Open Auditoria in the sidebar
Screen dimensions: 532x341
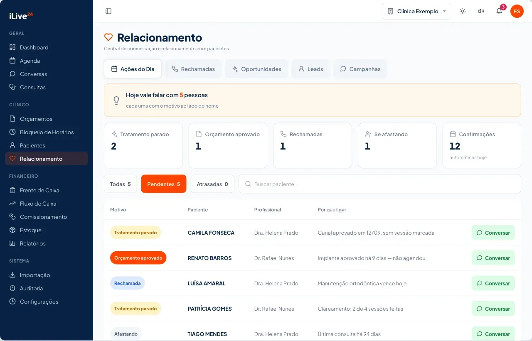[x=47, y=288]
